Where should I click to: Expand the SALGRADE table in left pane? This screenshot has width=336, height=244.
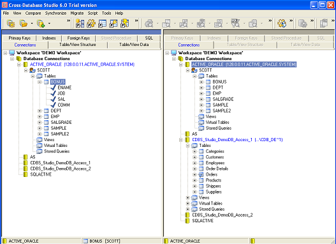[40, 123]
